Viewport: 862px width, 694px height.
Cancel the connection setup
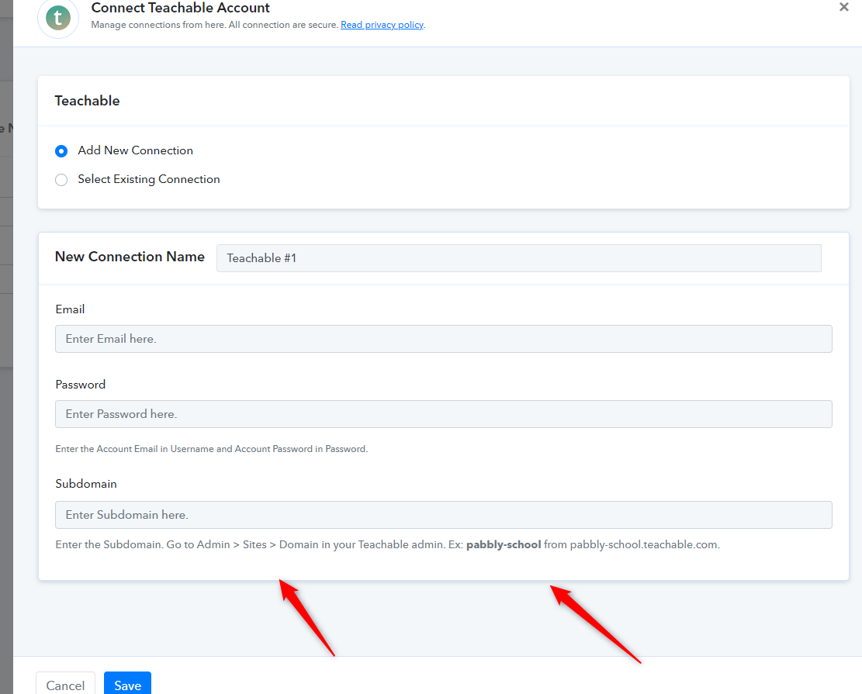coord(65,685)
